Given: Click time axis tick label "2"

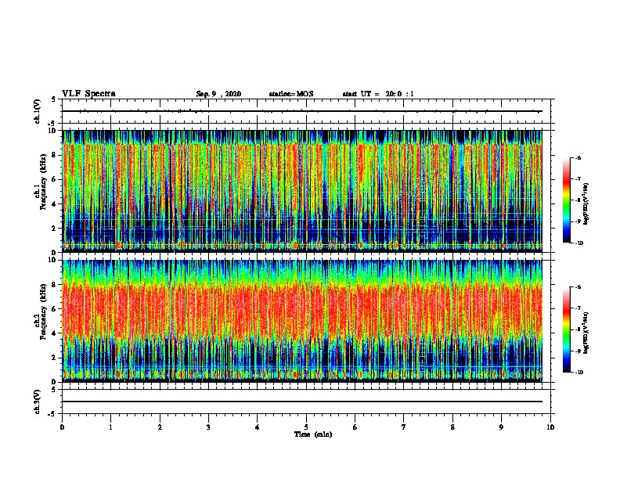Looking at the screenshot, I should 160,427.
